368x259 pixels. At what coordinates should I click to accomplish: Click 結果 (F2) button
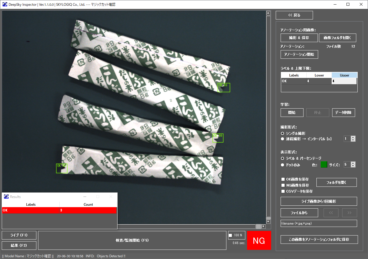pyautogui.click(x=19, y=246)
